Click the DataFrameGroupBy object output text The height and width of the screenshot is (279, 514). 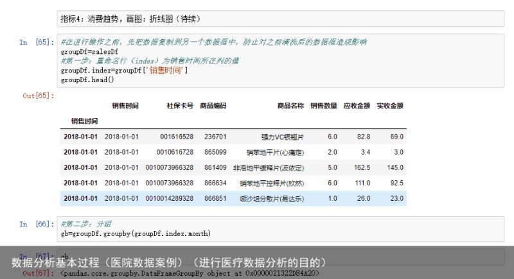point(190,273)
